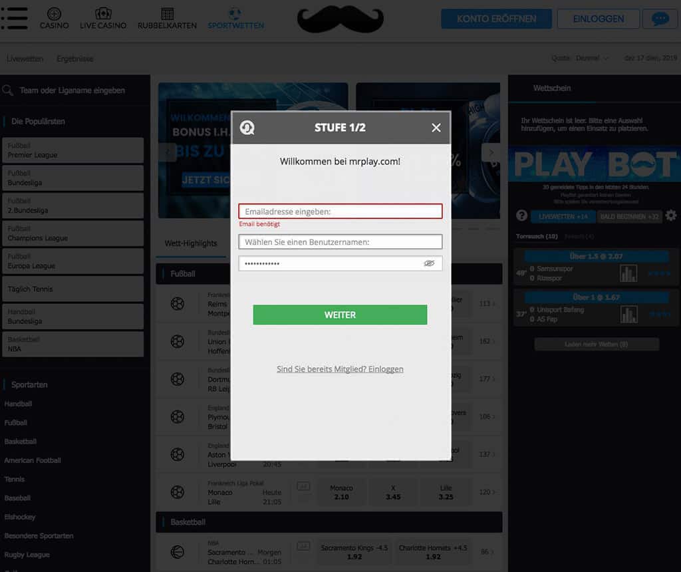Viewport: 681px width, 572px height.
Task: Pick Monaco odds 2.10
Action: tap(341, 492)
